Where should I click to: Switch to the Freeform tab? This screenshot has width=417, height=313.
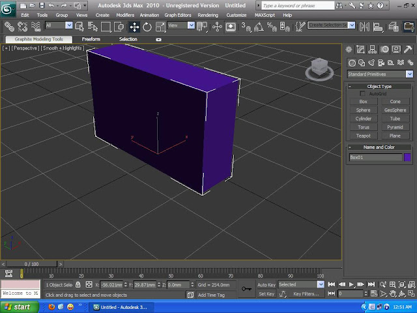(x=91, y=39)
